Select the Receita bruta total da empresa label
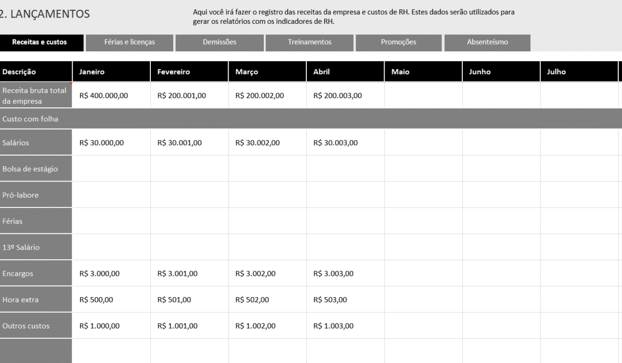Viewport: 622px width, 363px height. [35, 95]
